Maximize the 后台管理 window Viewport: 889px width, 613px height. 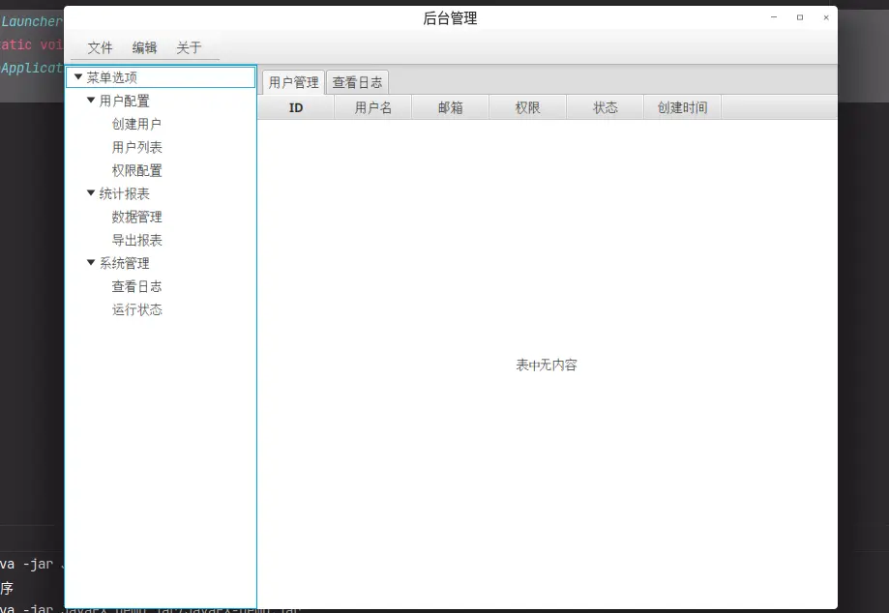[x=800, y=17]
